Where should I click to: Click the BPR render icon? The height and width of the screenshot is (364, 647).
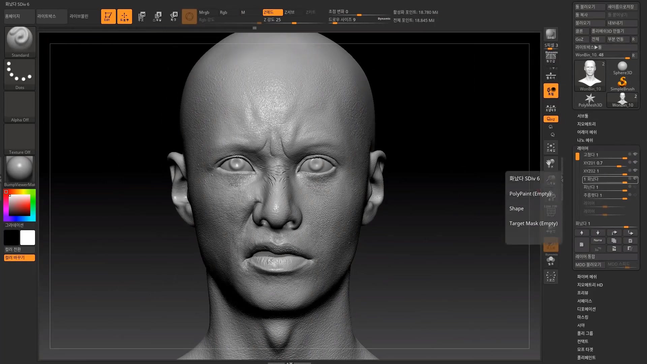click(551, 34)
